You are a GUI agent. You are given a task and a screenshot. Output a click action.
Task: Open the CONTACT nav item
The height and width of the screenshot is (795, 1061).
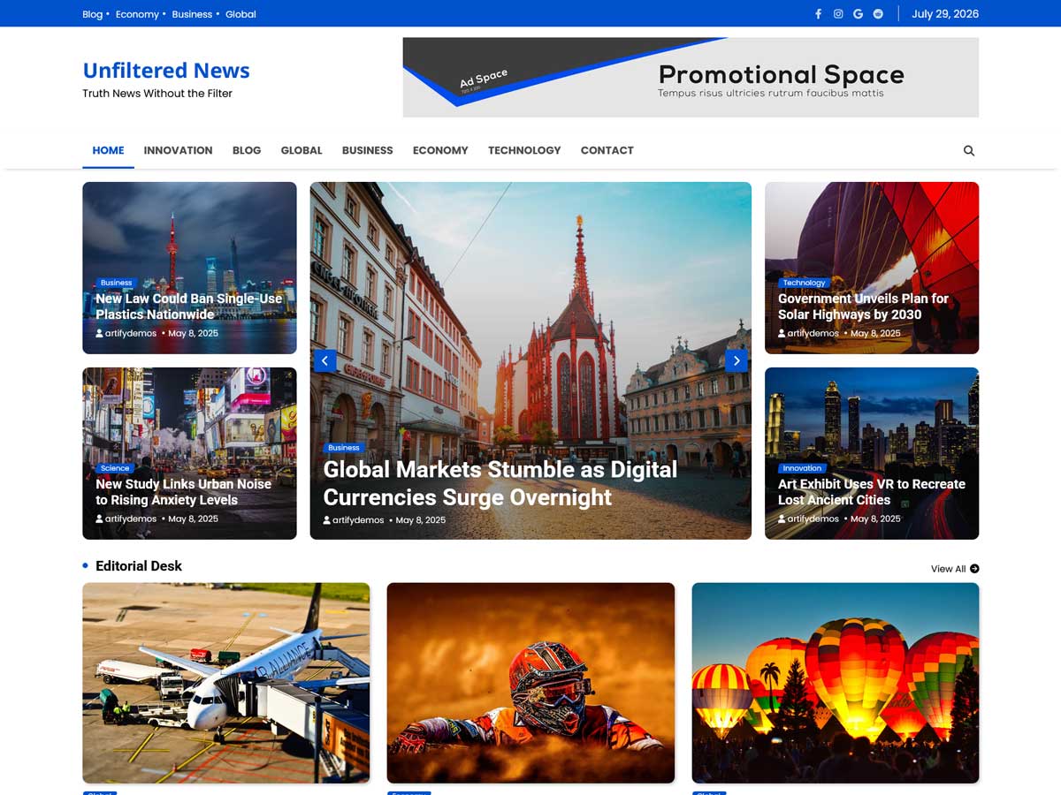pyautogui.click(x=607, y=150)
